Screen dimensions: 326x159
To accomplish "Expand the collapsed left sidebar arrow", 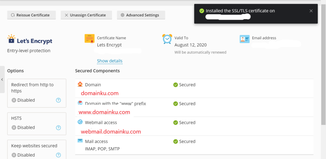I will tap(2, 79).
